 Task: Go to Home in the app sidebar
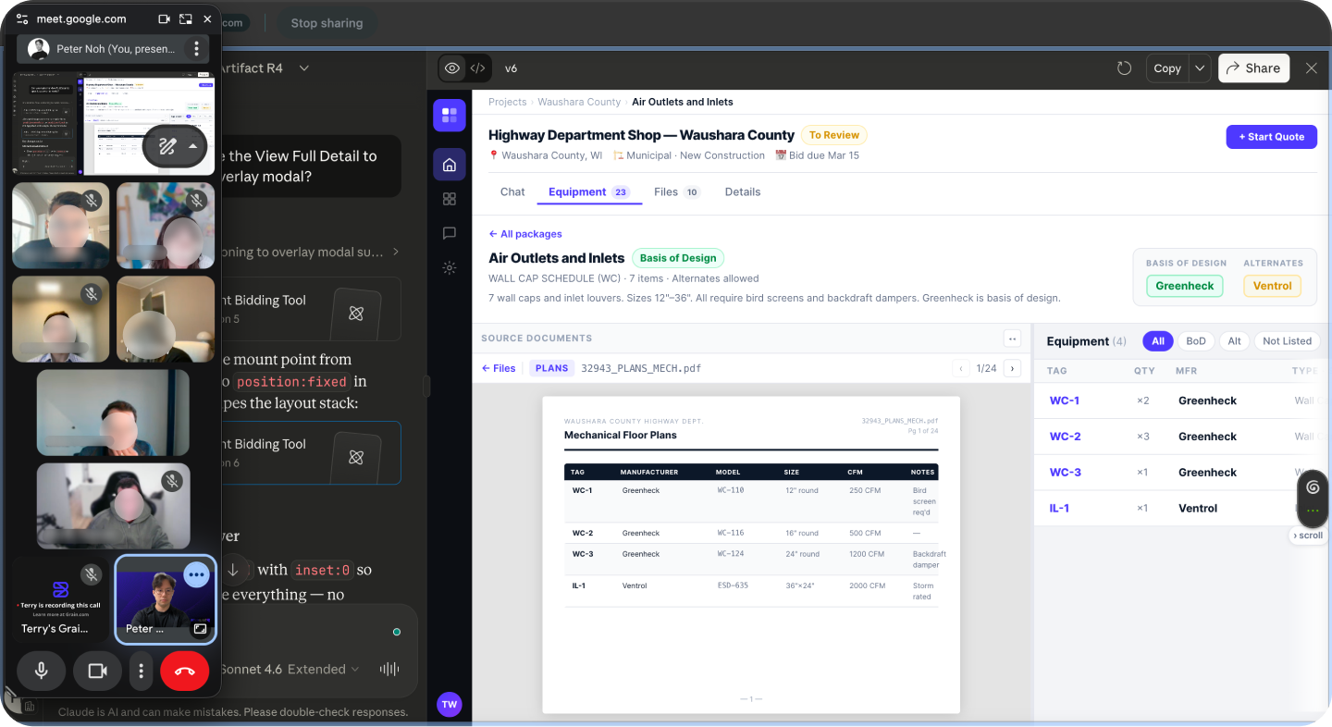(x=450, y=165)
